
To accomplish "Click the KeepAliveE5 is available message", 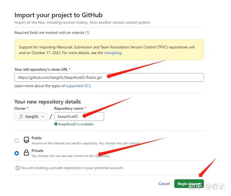I will click(x=76, y=124).
